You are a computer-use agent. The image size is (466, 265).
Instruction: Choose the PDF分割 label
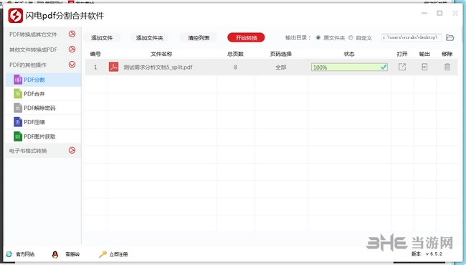pos(34,80)
